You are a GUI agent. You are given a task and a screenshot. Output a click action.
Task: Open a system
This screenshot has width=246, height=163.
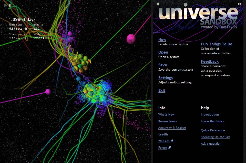tap(163, 53)
